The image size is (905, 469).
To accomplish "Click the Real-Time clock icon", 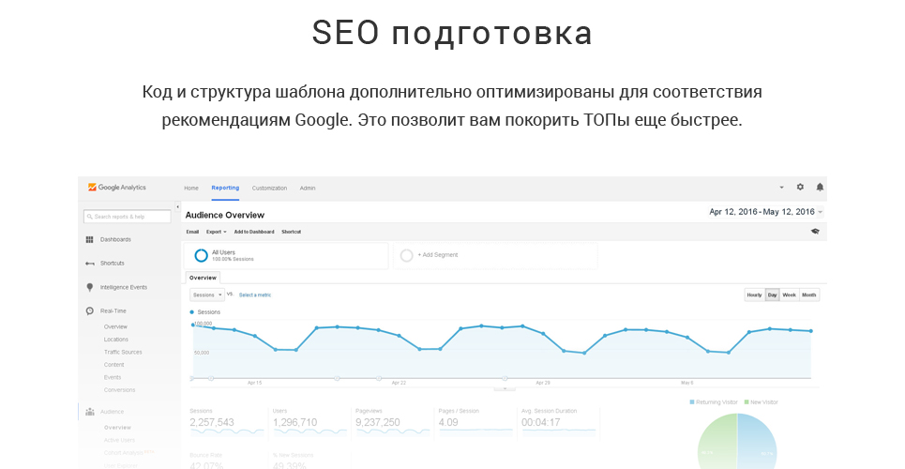I will point(89,310).
